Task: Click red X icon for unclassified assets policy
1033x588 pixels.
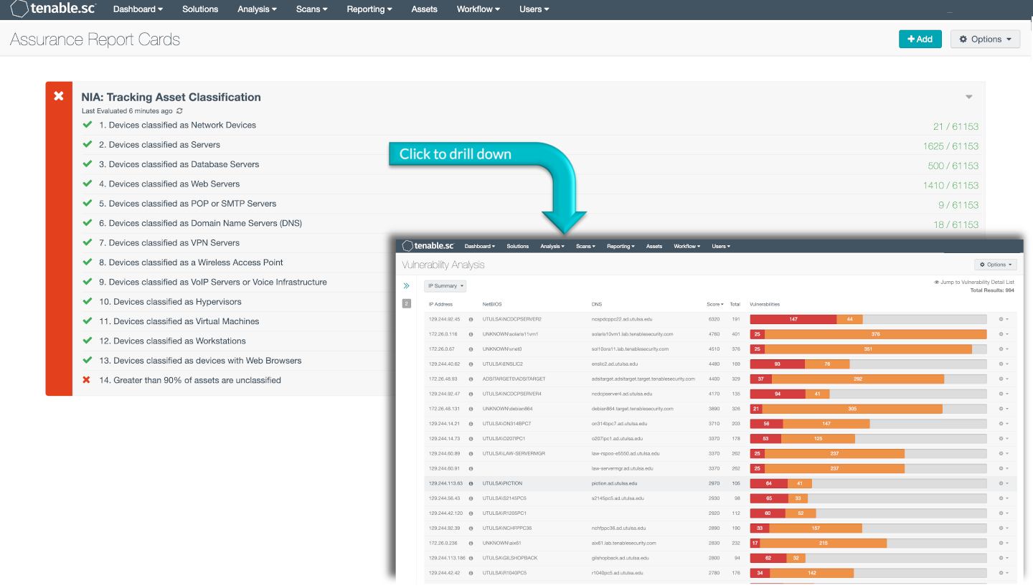Action: click(x=87, y=380)
